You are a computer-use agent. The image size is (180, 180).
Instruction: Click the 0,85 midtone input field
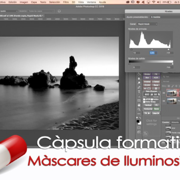tap(153, 53)
